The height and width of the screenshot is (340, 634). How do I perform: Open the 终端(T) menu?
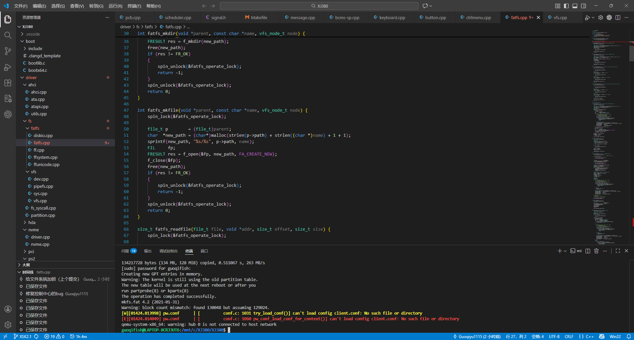point(134,6)
